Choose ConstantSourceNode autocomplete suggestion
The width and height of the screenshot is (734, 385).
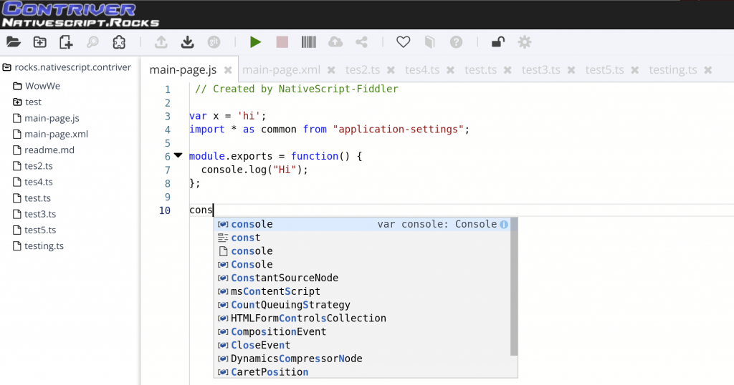point(362,278)
